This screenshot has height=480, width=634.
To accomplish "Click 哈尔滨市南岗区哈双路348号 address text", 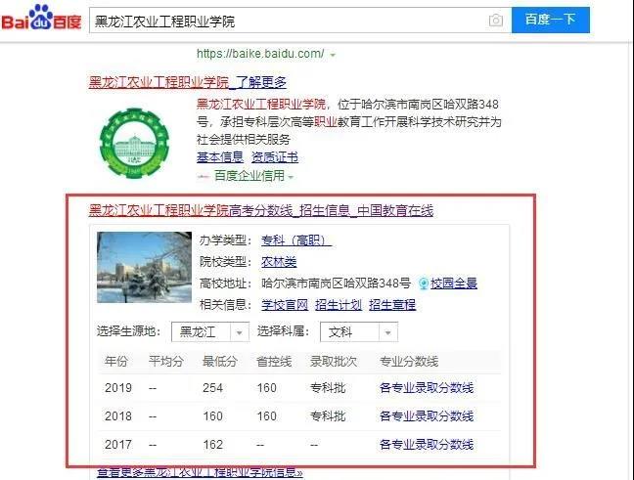I will pyautogui.click(x=336, y=284).
